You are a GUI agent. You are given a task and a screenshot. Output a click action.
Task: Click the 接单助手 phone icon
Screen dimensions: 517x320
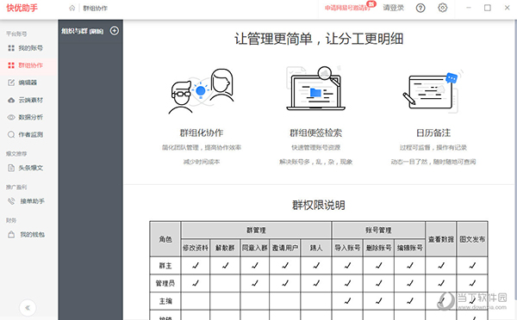(x=11, y=200)
